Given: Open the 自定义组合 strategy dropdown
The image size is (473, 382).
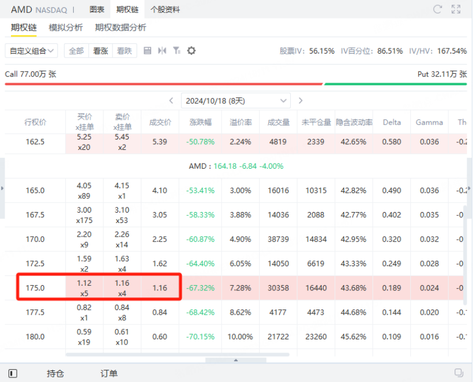Looking at the screenshot, I should (31, 51).
